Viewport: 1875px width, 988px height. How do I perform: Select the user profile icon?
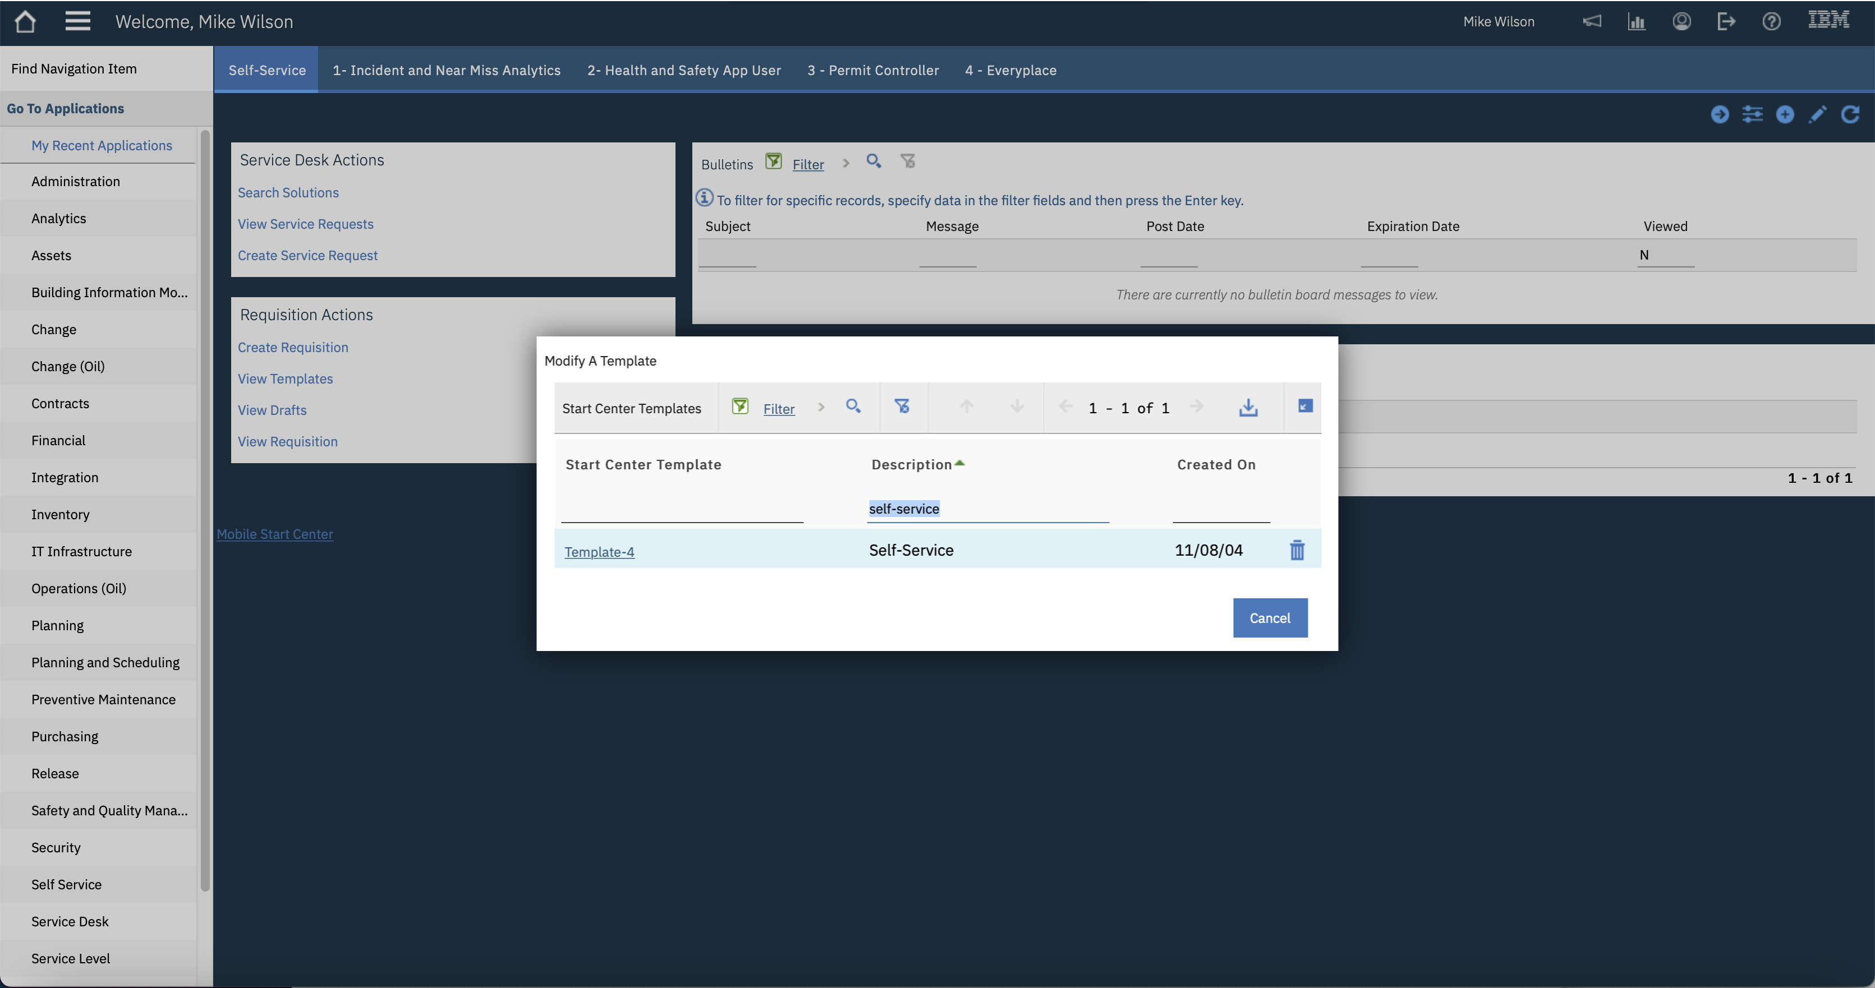(1681, 21)
